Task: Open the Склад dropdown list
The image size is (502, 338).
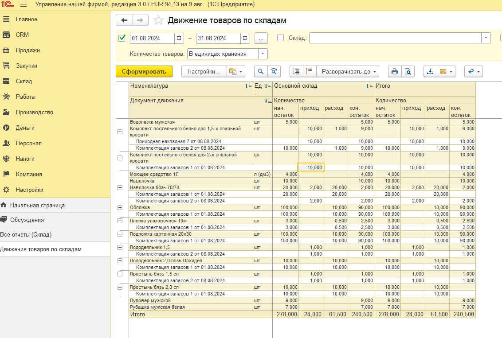Action: (486, 38)
